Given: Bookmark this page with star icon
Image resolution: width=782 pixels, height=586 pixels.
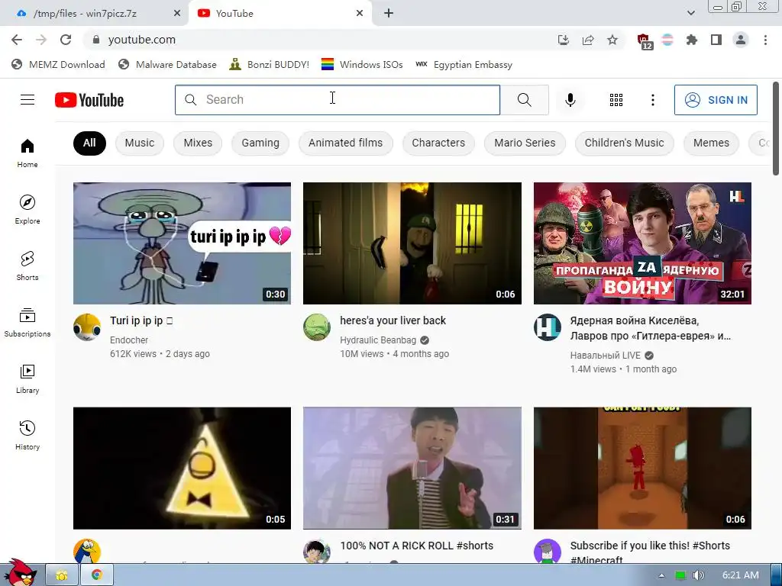Looking at the screenshot, I should [x=612, y=40].
